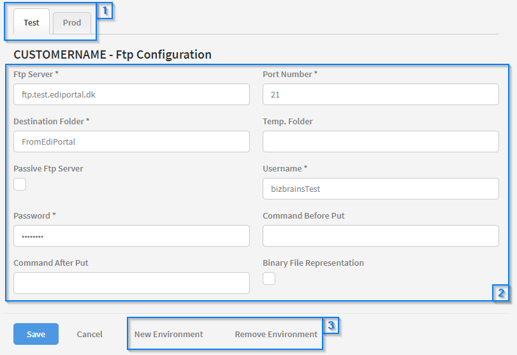Image resolution: width=517 pixels, height=355 pixels.
Task: Click the Command After Put text box
Action: coord(131,283)
